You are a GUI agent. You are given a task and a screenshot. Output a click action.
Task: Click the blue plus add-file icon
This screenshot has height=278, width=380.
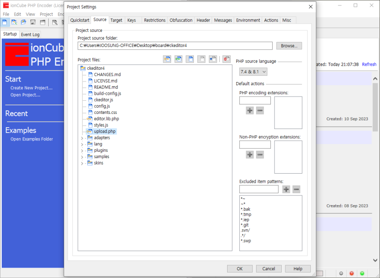pos(213,59)
